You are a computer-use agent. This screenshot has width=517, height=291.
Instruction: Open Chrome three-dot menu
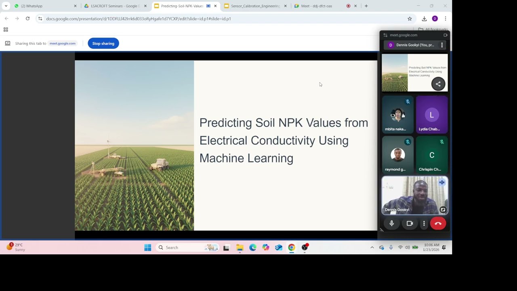[446, 19]
